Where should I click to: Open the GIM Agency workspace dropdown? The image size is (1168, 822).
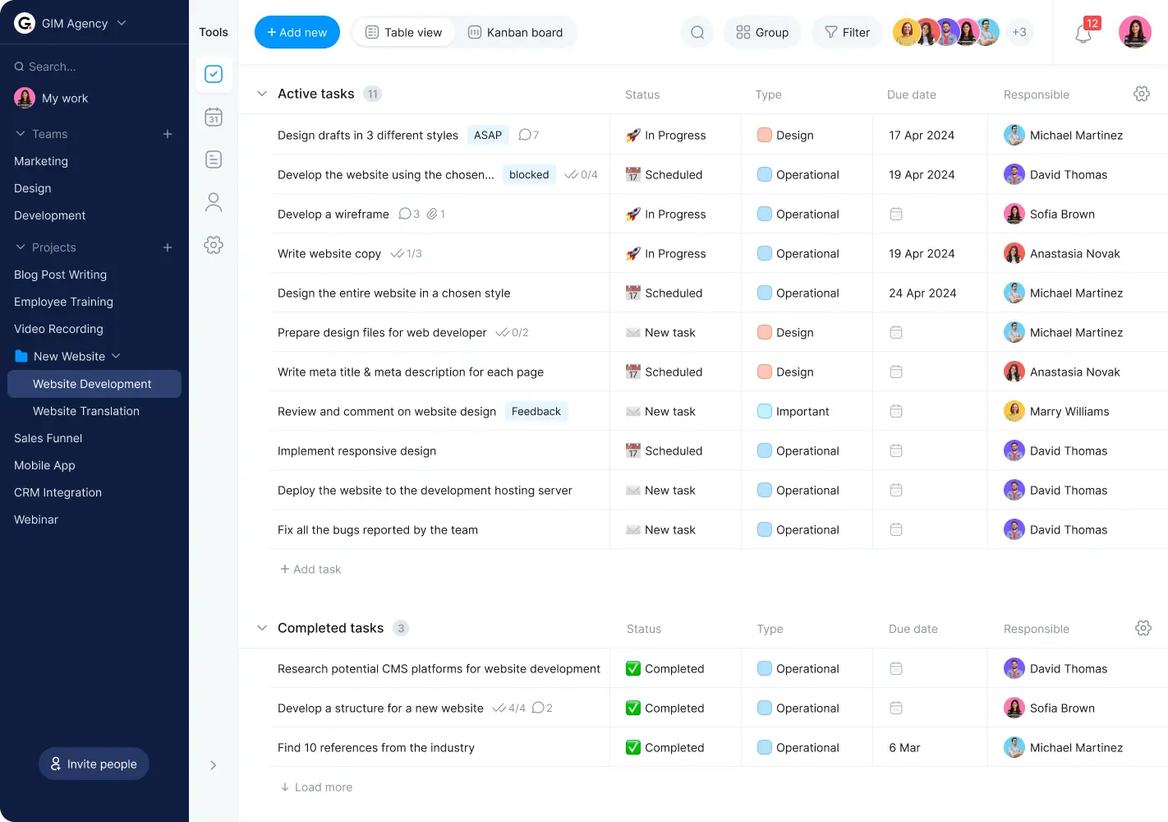coord(122,23)
